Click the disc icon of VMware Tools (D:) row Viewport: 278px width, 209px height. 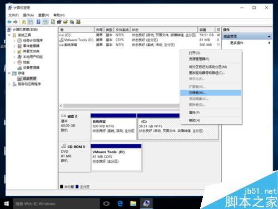61,40
